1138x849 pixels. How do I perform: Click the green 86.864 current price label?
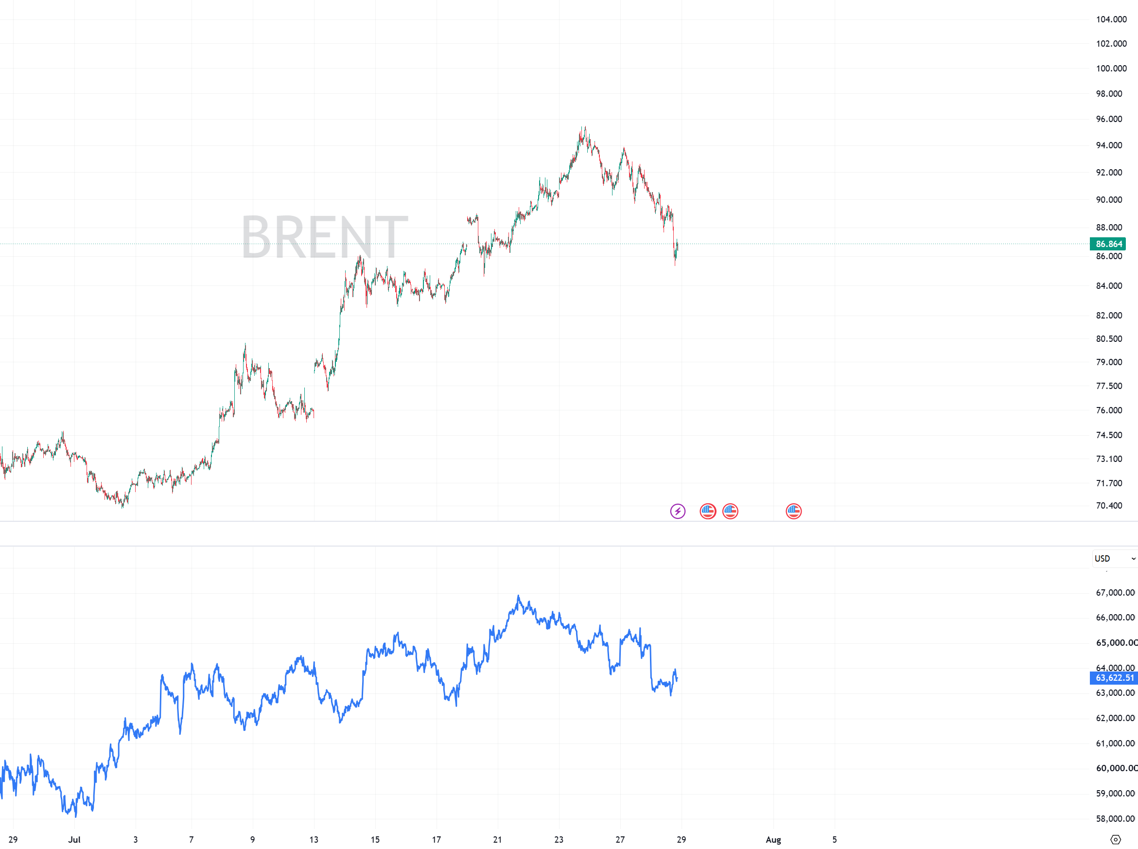click(1108, 244)
